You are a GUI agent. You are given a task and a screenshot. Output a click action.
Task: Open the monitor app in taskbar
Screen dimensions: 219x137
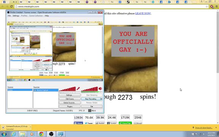[60, 134]
